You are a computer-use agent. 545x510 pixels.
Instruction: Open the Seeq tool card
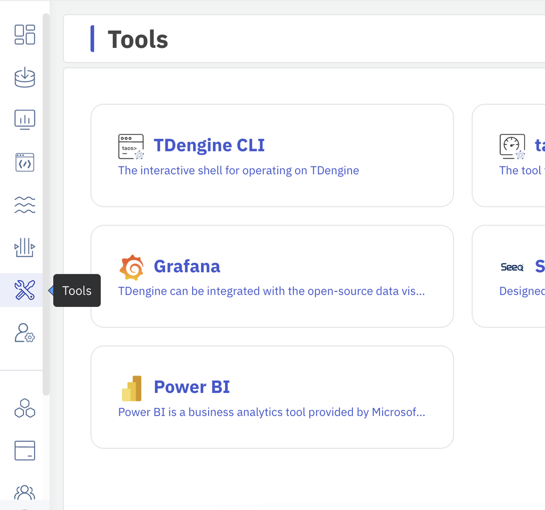pyautogui.click(x=511, y=276)
